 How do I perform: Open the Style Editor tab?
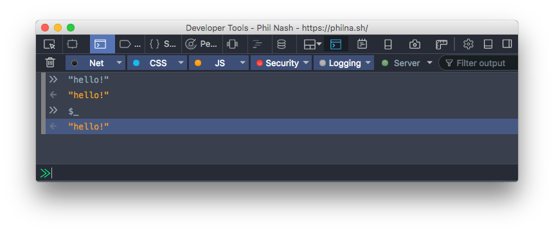[x=163, y=44]
